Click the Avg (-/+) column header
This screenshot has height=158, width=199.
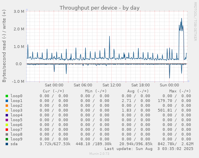tap(138, 91)
